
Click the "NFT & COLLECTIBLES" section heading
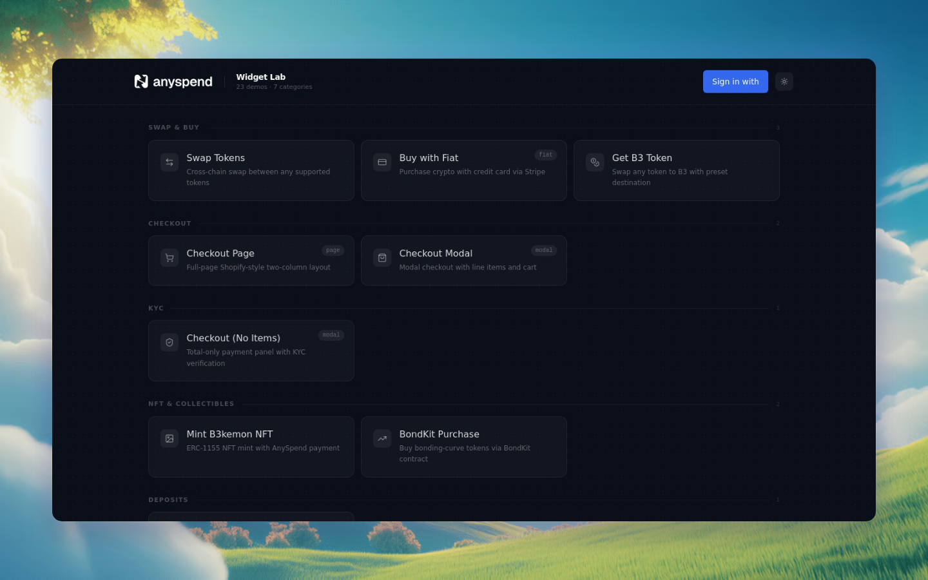(x=191, y=404)
